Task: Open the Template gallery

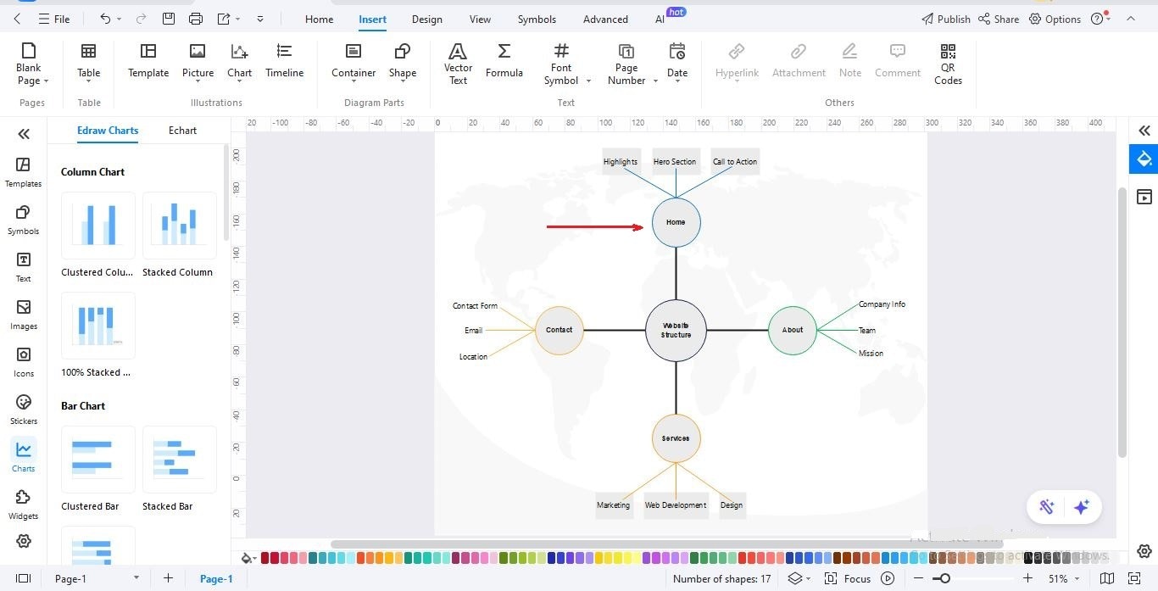Action: (x=148, y=61)
